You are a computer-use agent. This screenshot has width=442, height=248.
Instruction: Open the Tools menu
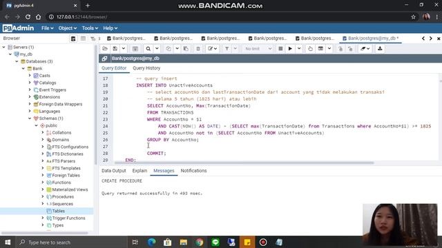pyautogui.click(x=90, y=28)
